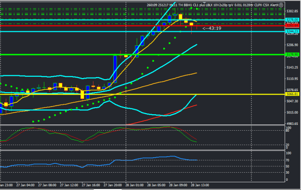
Task: Click the expert advisor sad-face icon
Action: [x=281, y=5]
